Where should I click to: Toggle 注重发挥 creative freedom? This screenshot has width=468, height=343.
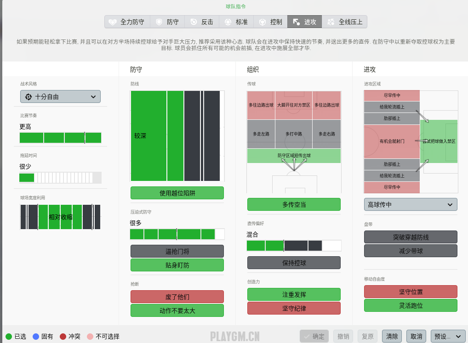pos(294,294)
